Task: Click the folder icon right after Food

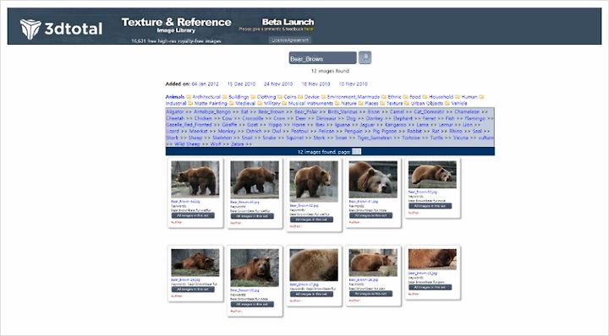Action: (425, 97)
